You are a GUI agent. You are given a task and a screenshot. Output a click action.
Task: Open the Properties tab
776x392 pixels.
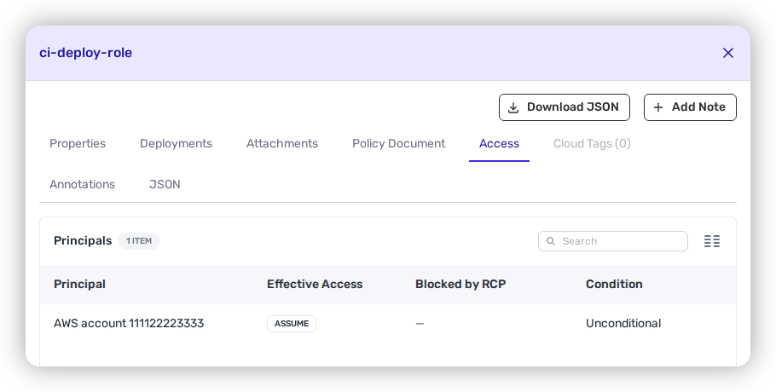[78, 143]
